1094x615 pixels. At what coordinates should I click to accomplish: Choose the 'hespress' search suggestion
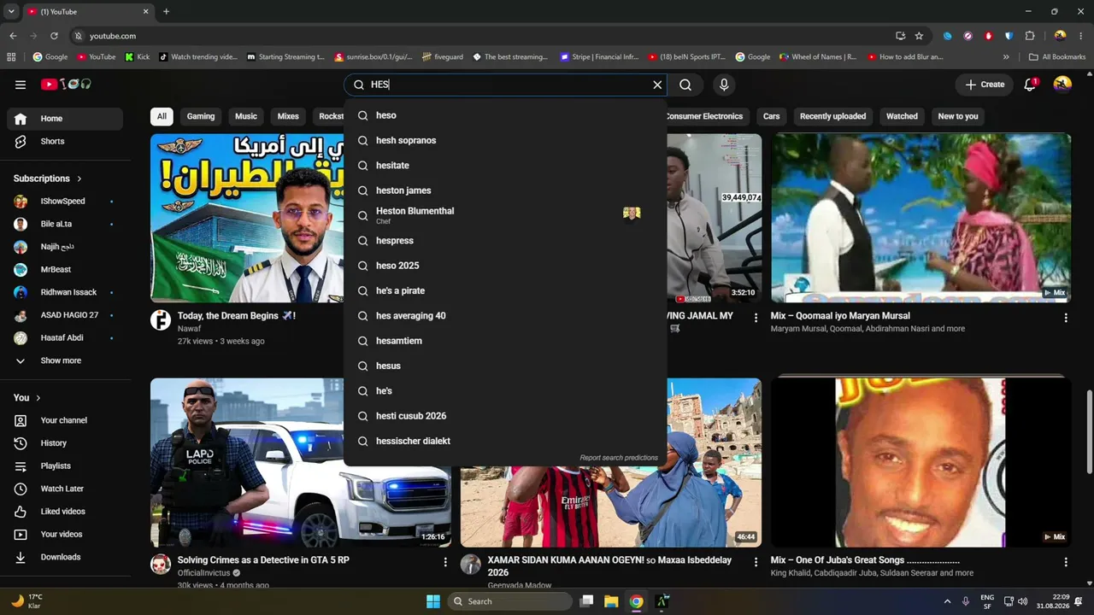pos(505,241)
